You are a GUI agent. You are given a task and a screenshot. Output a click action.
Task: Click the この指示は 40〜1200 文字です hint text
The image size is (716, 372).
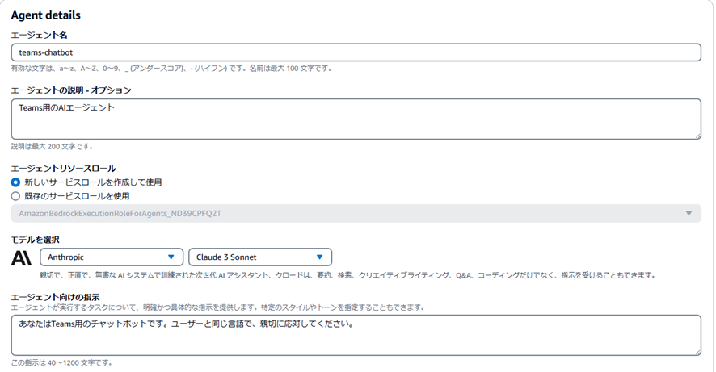(61, 363)
